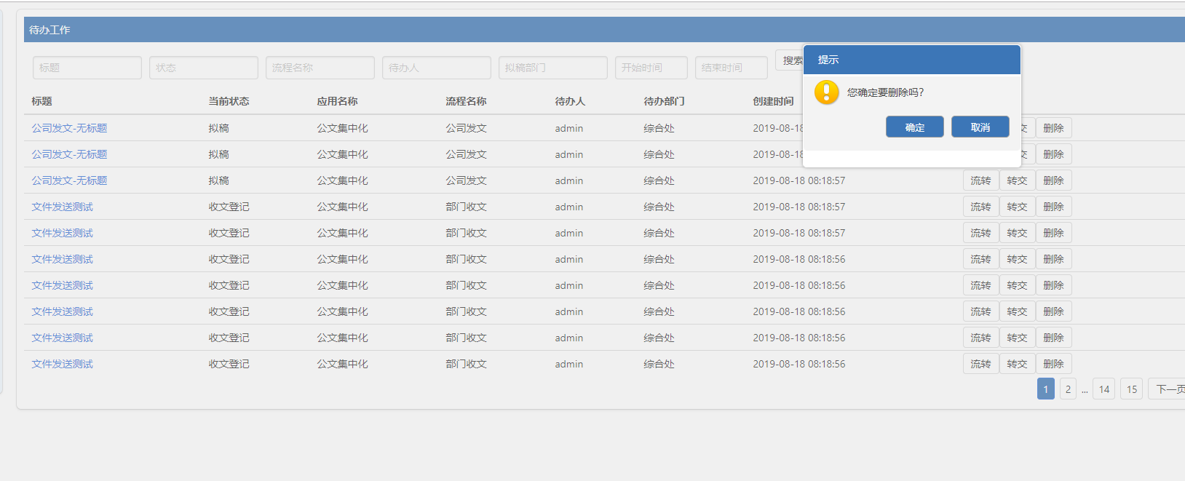Go to page 15 in pagination
The width and height of the screenshot is (1185, 481).
[x=1132, y=389]
